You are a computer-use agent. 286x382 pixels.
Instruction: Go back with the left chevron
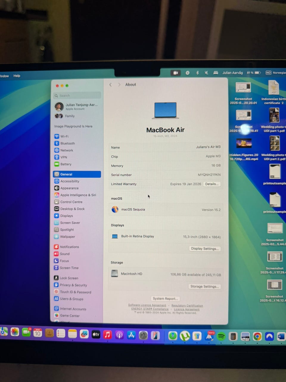click(111, 85)
